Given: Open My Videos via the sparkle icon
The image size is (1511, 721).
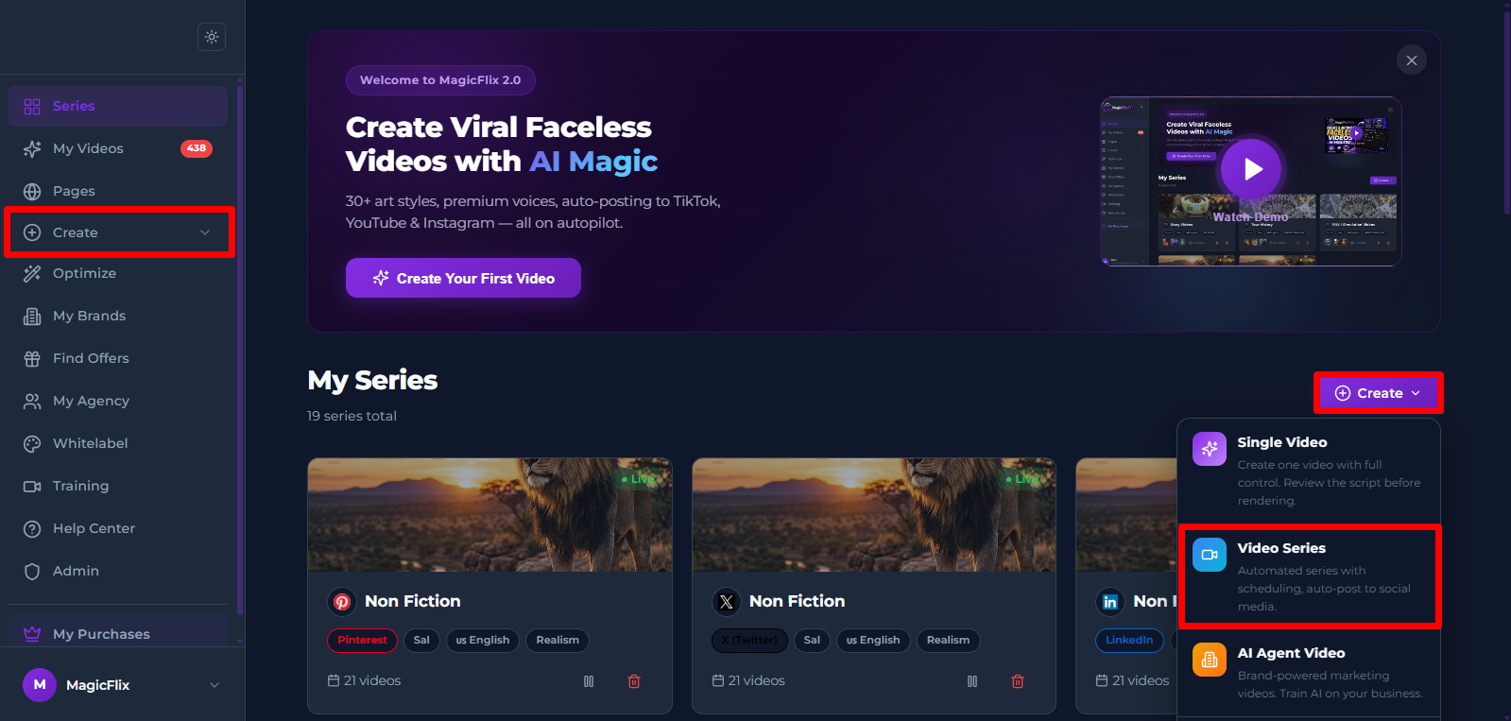Looking at the screenshot, I should [x=32, y=148].
